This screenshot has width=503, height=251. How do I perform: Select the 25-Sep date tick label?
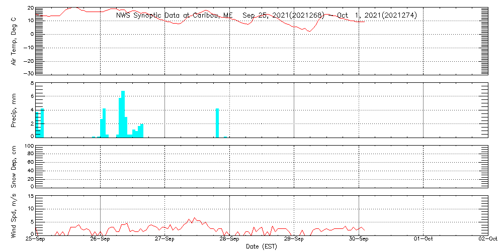tap(35, 240)
